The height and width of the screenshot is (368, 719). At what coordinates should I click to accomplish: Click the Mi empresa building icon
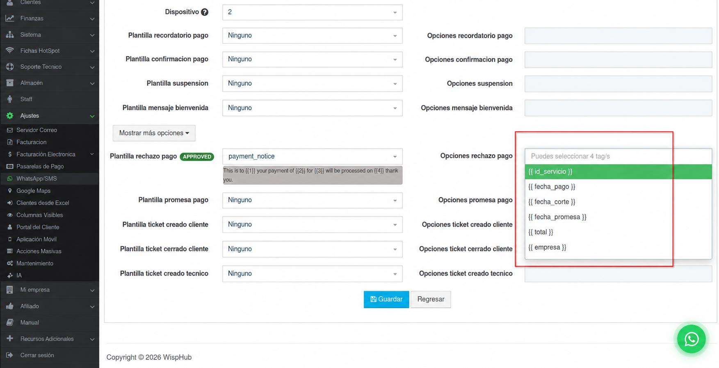(x=10, y=290)
